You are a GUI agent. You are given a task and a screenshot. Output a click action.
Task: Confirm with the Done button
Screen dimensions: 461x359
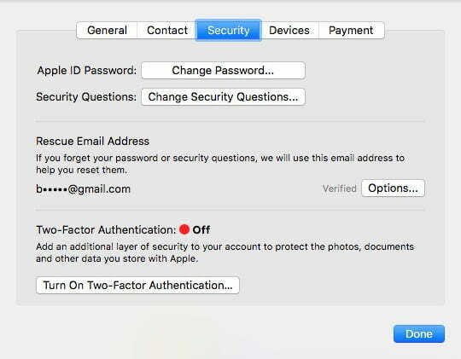419,333
